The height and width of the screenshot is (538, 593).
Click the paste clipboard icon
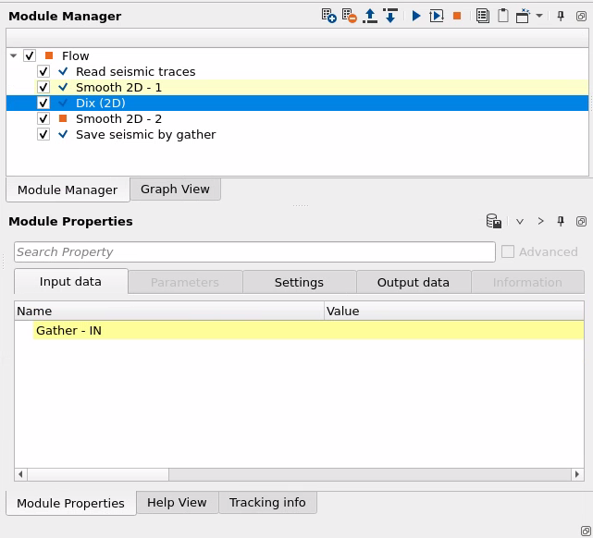503,16
